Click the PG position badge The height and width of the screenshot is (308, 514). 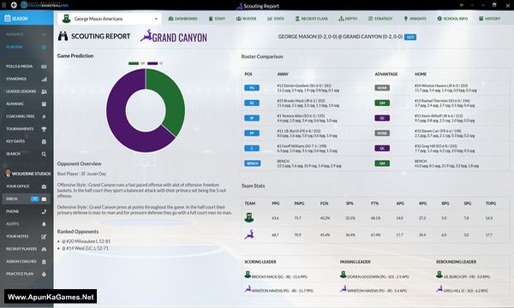pyautogui.click(x=252, y=88)
